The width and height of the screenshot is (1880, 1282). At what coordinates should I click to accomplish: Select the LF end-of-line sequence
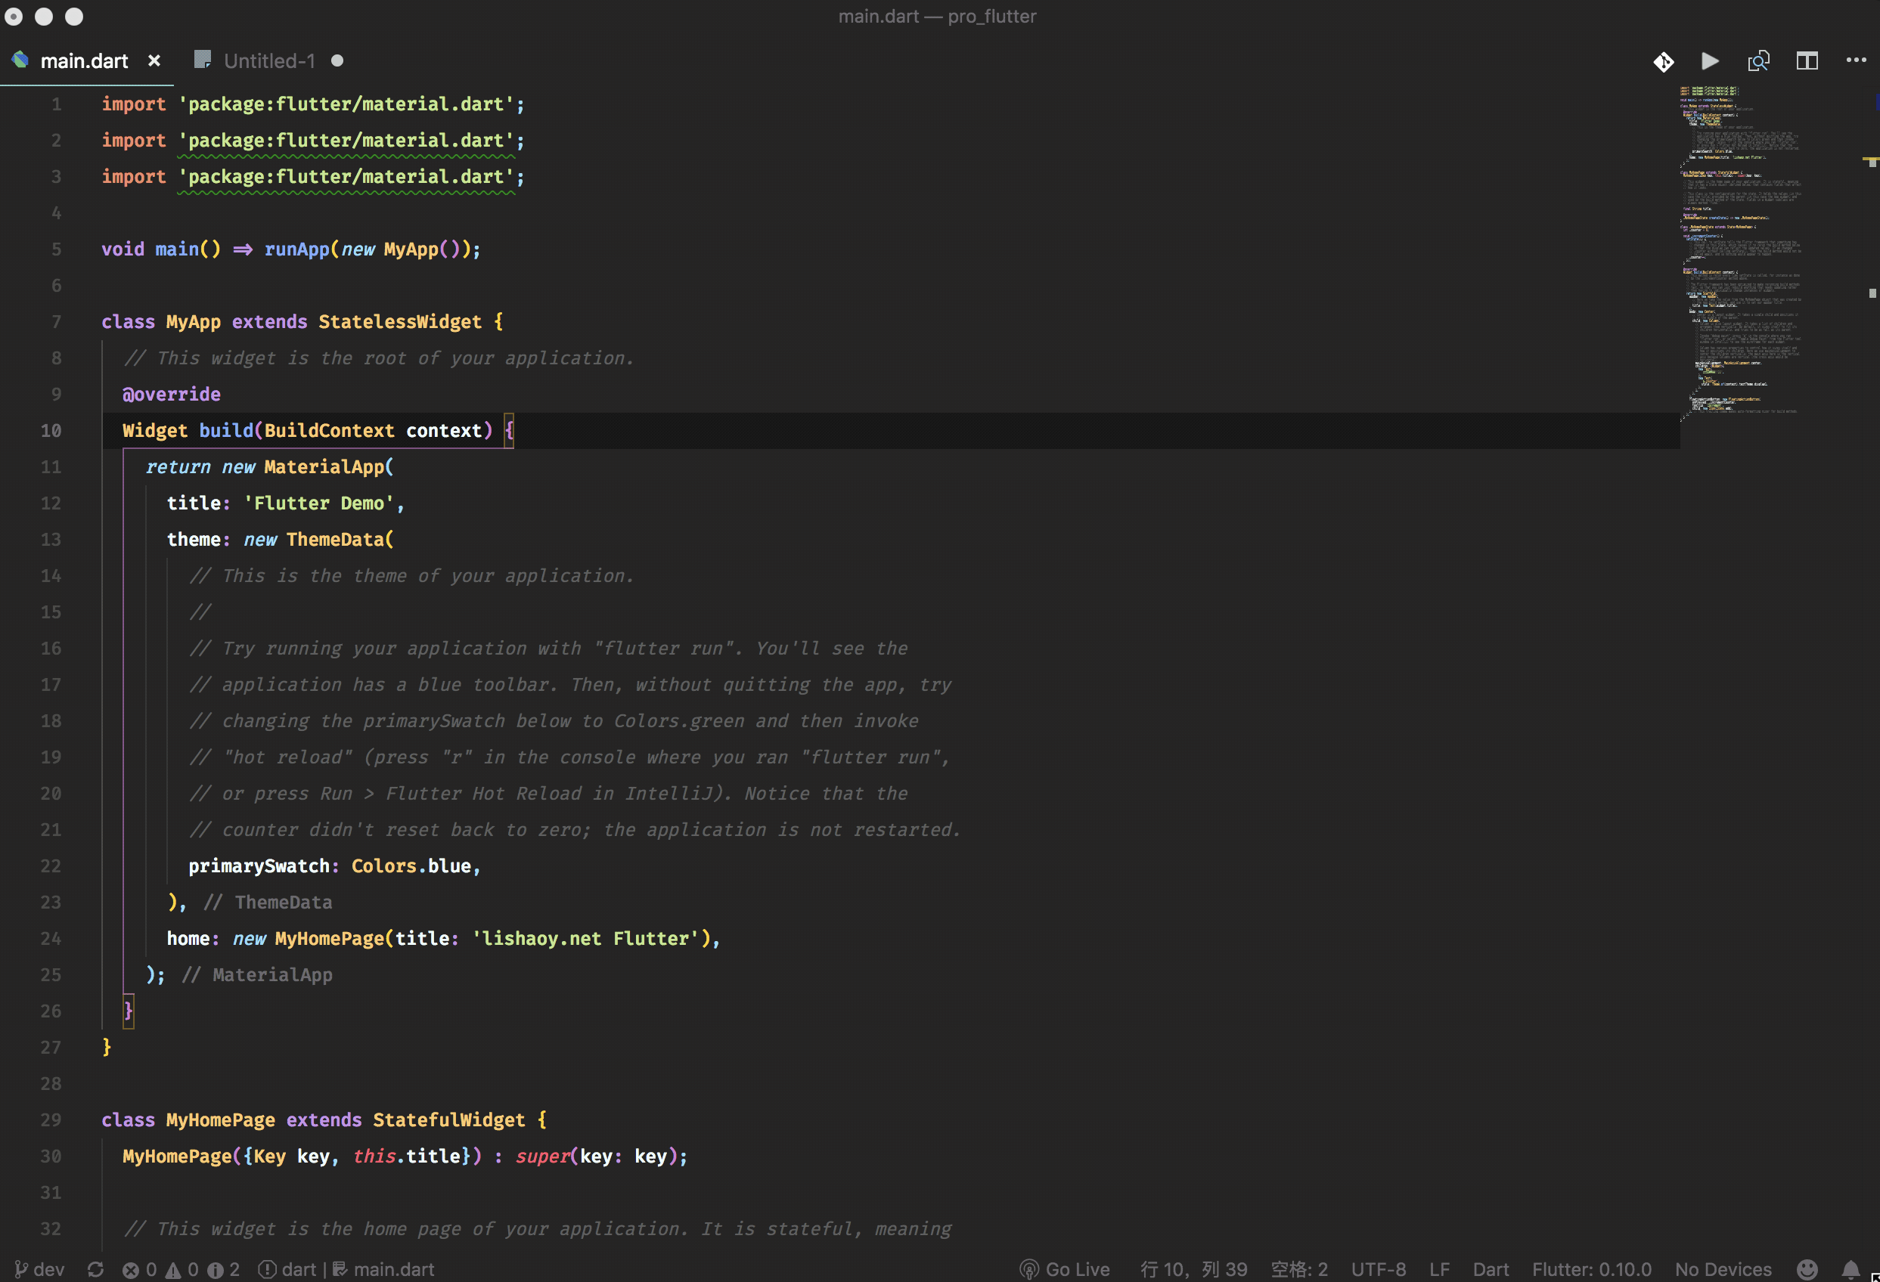[1439, 1269]
